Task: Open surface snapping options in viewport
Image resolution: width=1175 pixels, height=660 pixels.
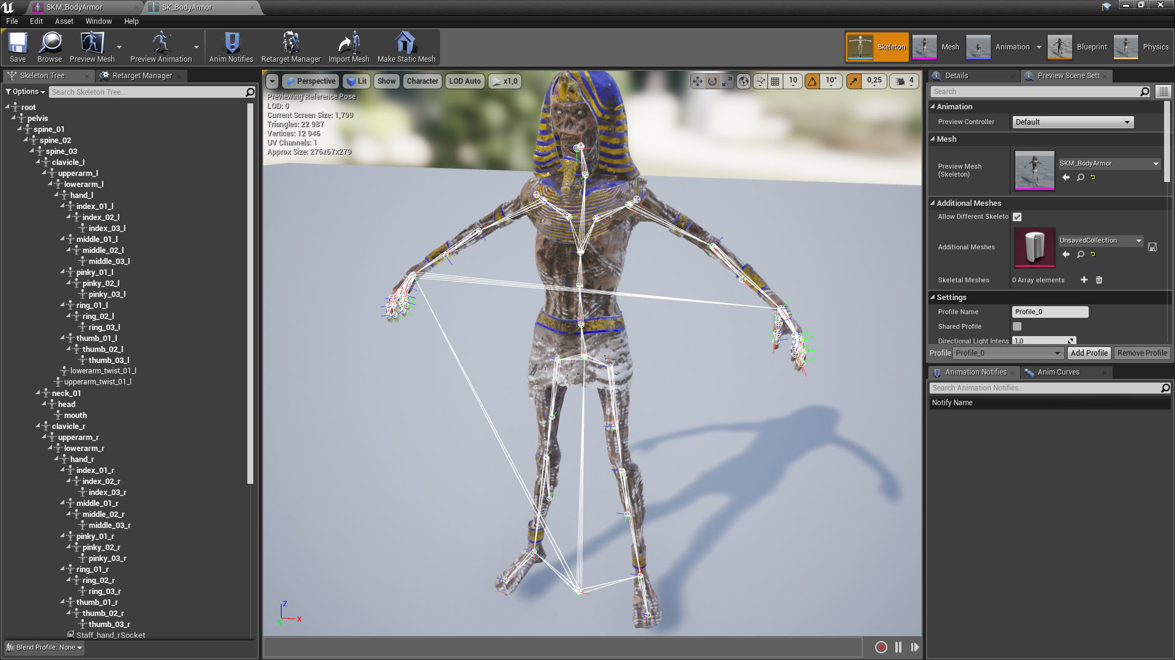Action: click(x=760, y=81)
